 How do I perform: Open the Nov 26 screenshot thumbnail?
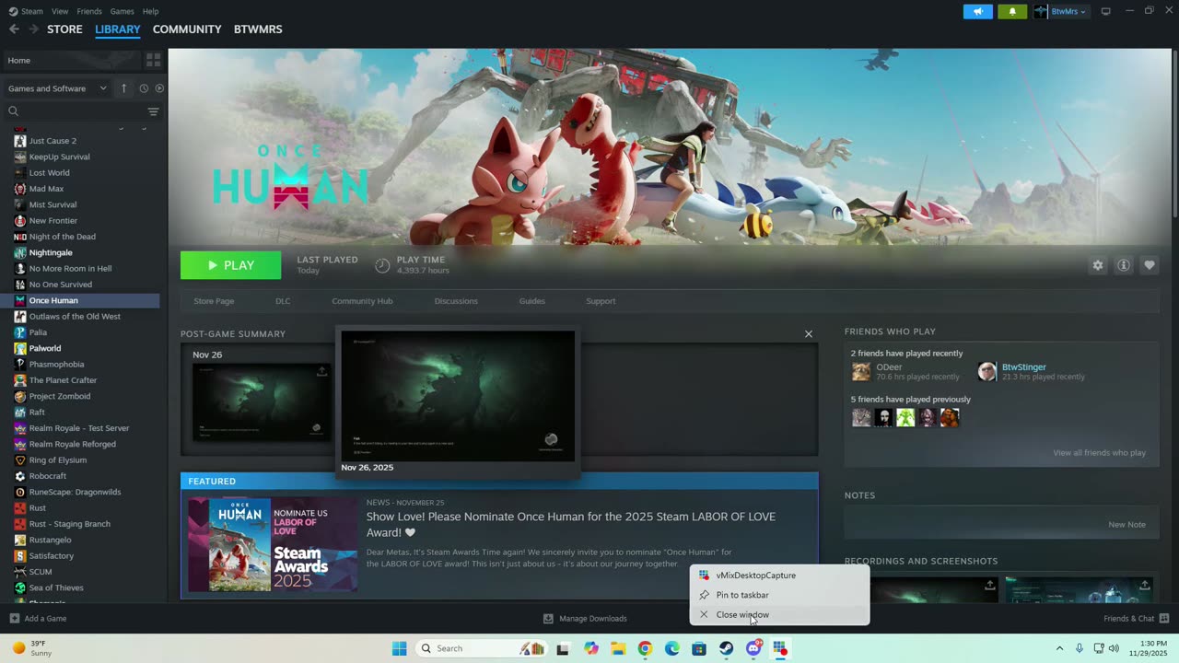pyautogui.click(x=261, y=402)
